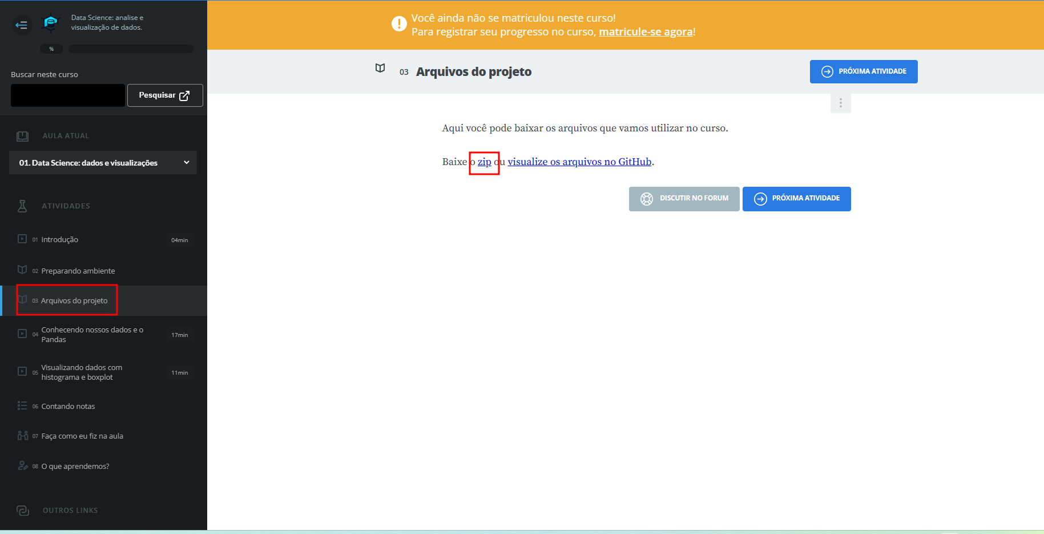Click the ATIVIDADES flask icon
The width and height of the screenshot is (1044, 534).
coord(22,206)
